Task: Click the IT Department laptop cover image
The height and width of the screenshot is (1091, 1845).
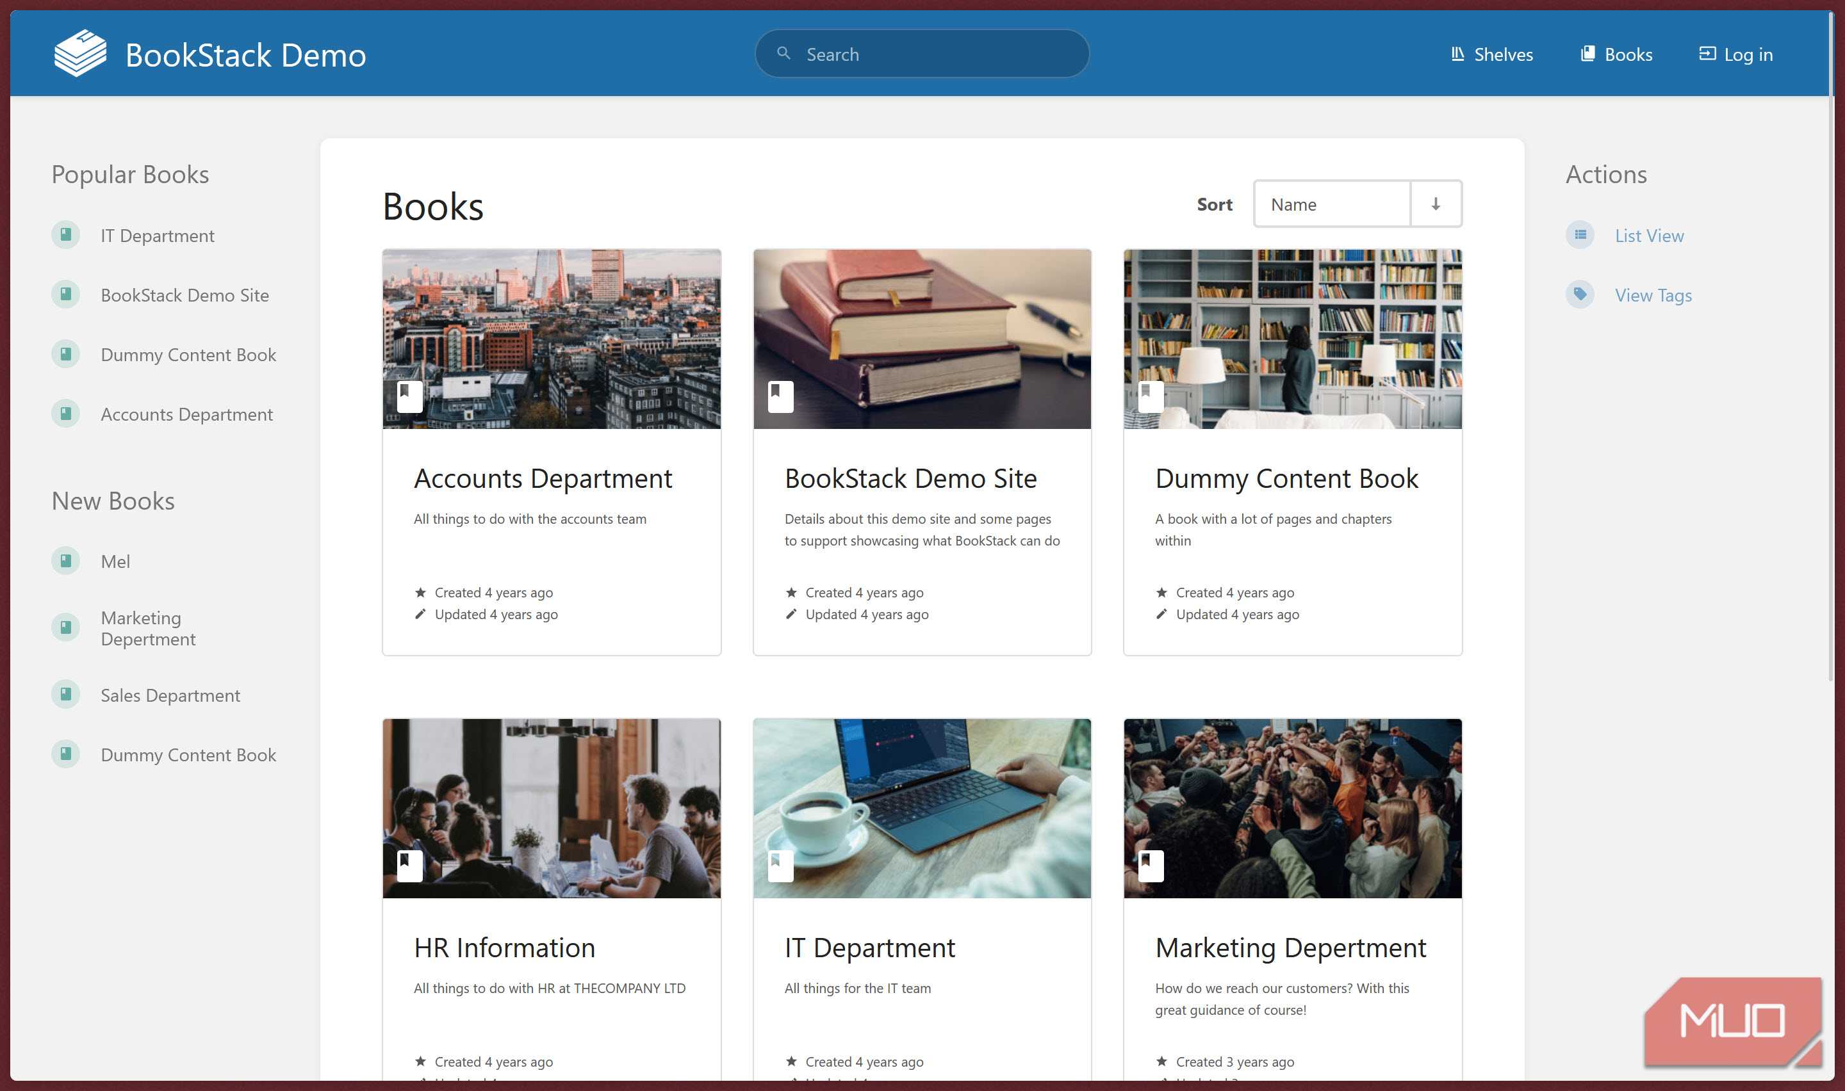Action: pyautogui.click(x=922, y=809)
